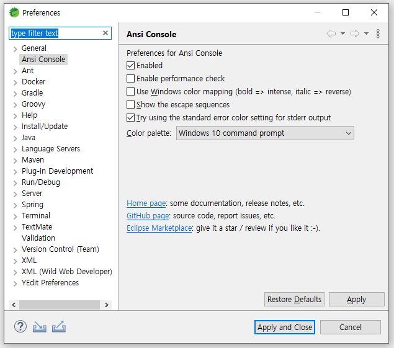The image size is (394, 348).
Task: Select the Language Servers entry
Action: [x=51, y=149]
